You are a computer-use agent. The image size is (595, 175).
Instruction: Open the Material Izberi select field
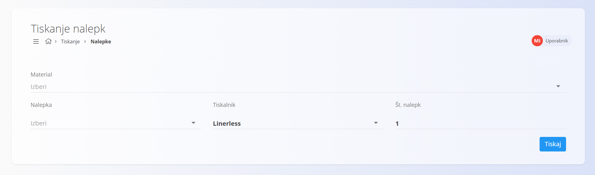298,87
